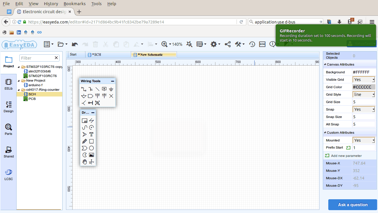Open the BOM view from the toolbar
Viewport: 378px width, 213px height.
pyautogui.click(x=262, y=44)
